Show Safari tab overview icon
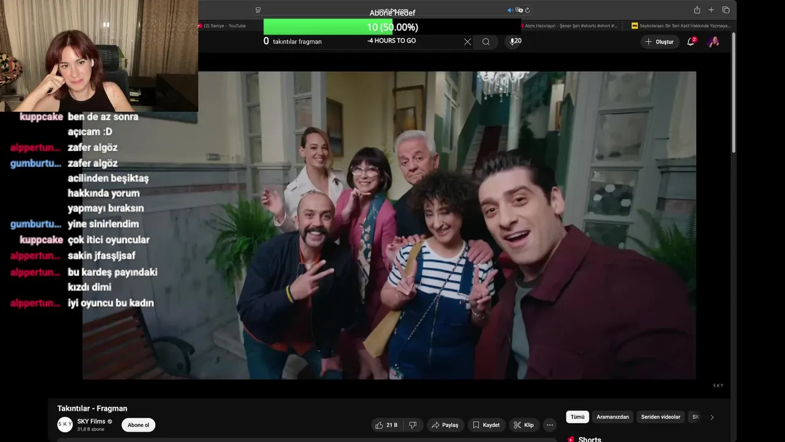Viewport: 785px width, 442px height. pyautogui.click(x=726, y=10)
